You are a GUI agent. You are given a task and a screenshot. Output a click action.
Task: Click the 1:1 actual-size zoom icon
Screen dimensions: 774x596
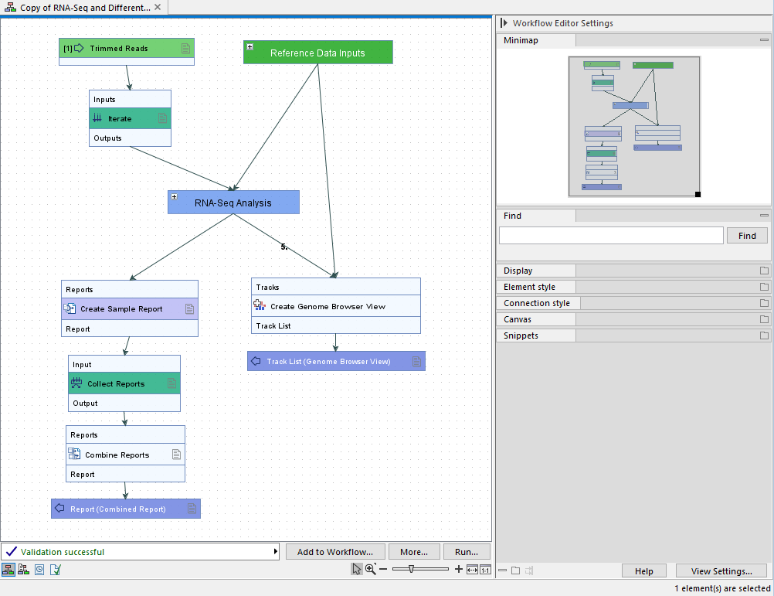pos(485,569)
